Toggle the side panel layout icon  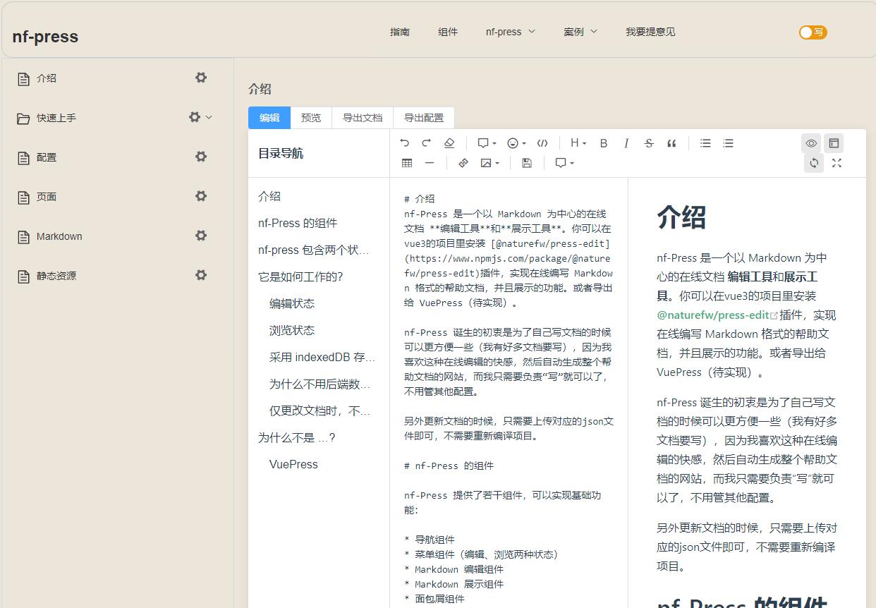[x=834, y=142]
